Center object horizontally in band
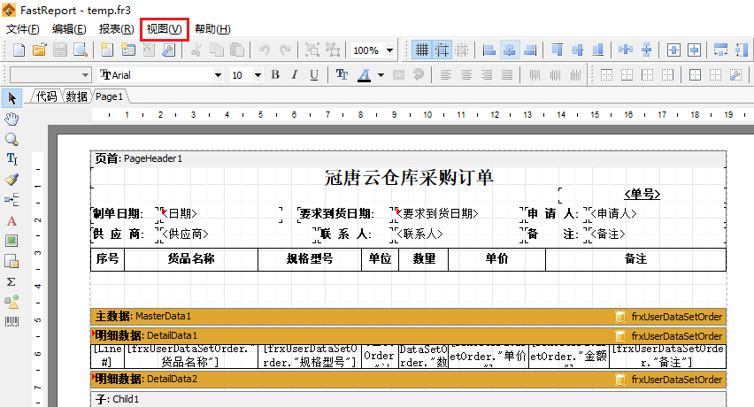 [x=673, y=50]
